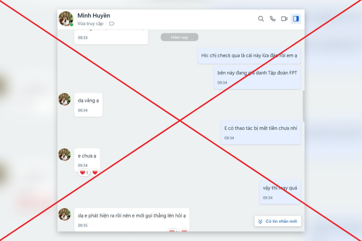Open Minh Huyền's profile avatar in header
The image size is (362, 241).
(66, 19)
